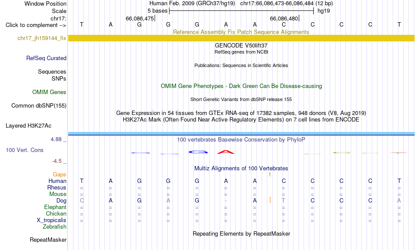Click the 'H3K27Ac Mark' ENCODE track title
This screenshot has width=415, height=250.
(x=241, y=120)
